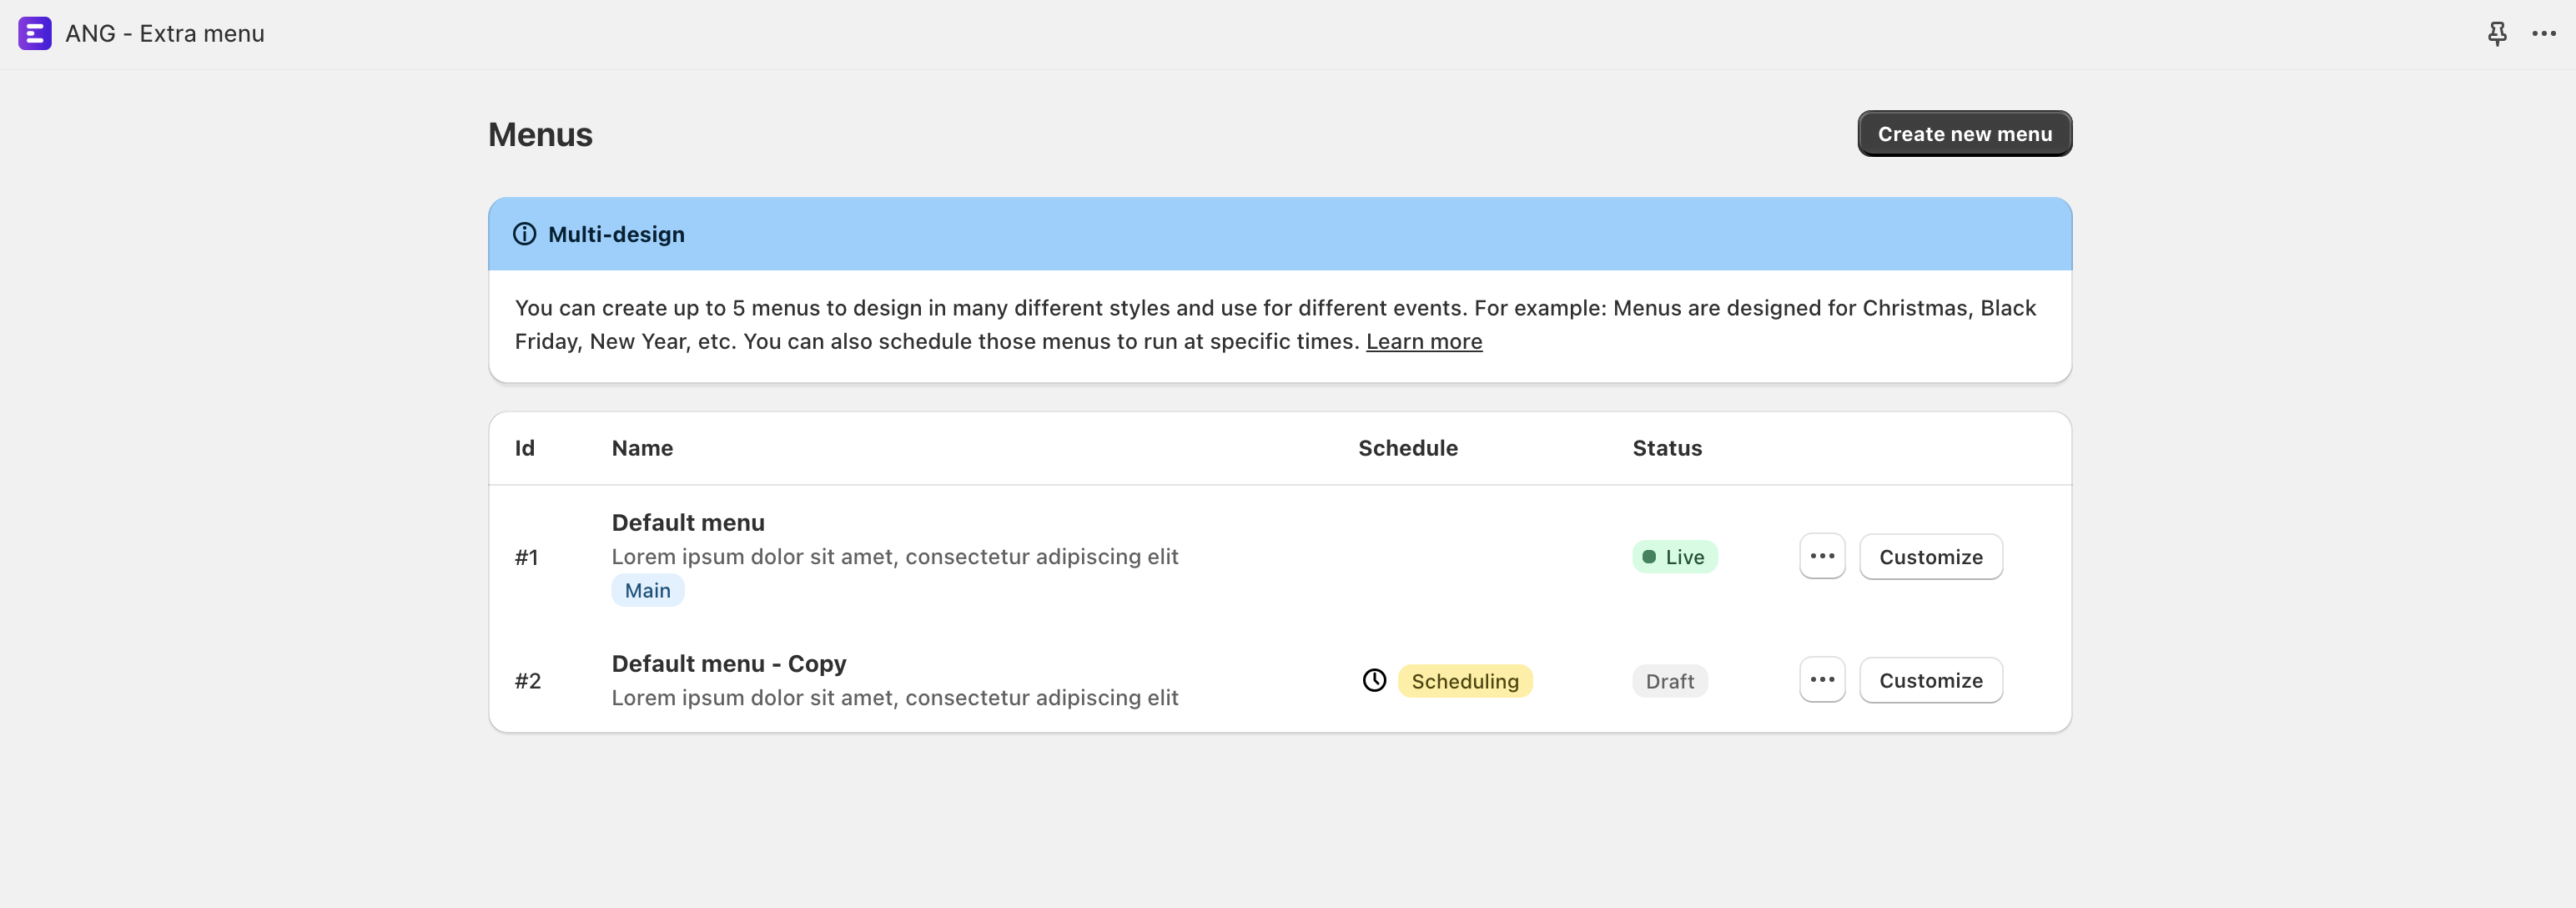The height and width of the screenshot is (908, 2576).
Task: Click the Status column header
Action: [1666, 448]
